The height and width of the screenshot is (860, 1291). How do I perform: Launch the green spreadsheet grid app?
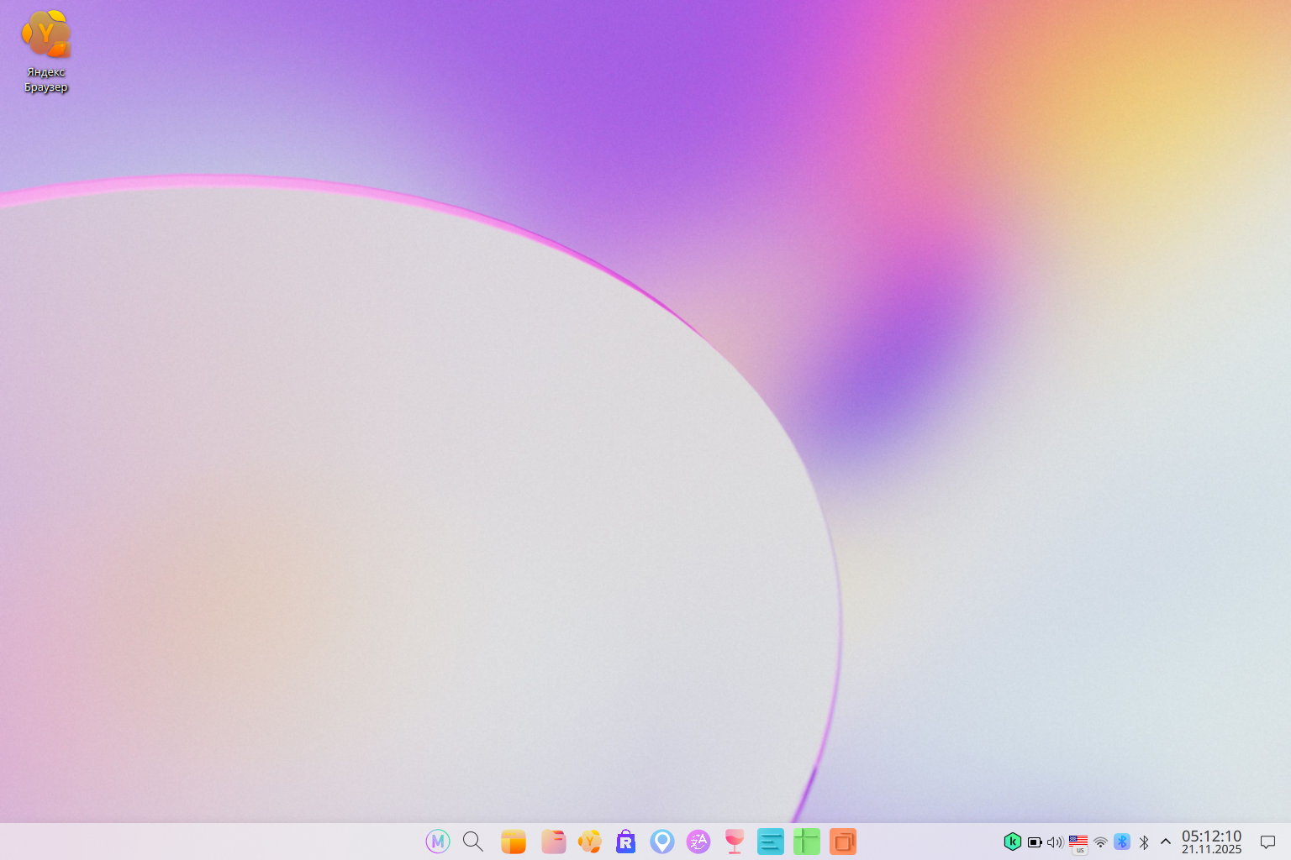(806, 841)
